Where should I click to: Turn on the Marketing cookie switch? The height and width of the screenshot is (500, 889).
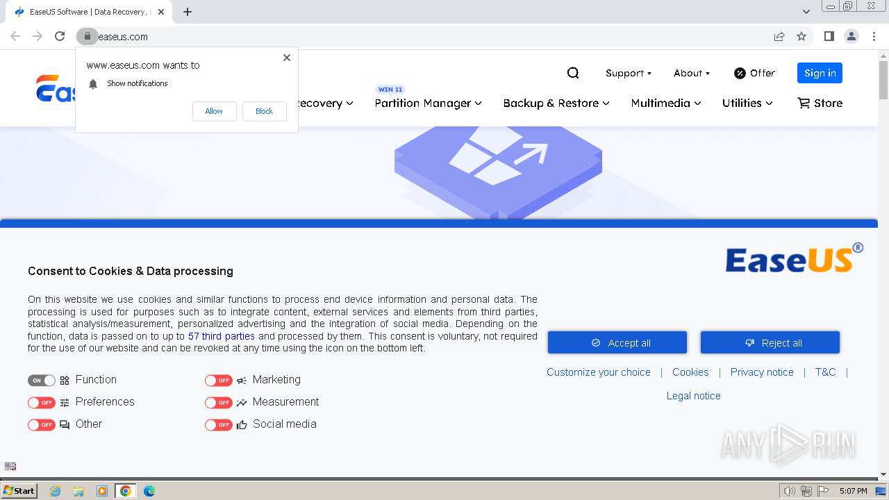coord(219,381)
